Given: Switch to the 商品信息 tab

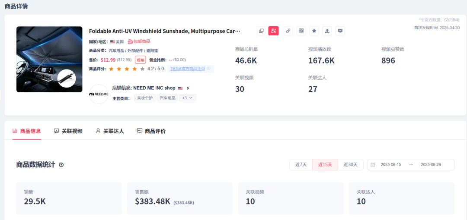Looking at the screenshot, I should pos(27,131).
